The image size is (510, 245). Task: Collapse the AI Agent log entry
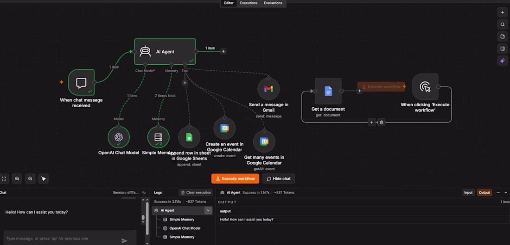coord(208,211)
